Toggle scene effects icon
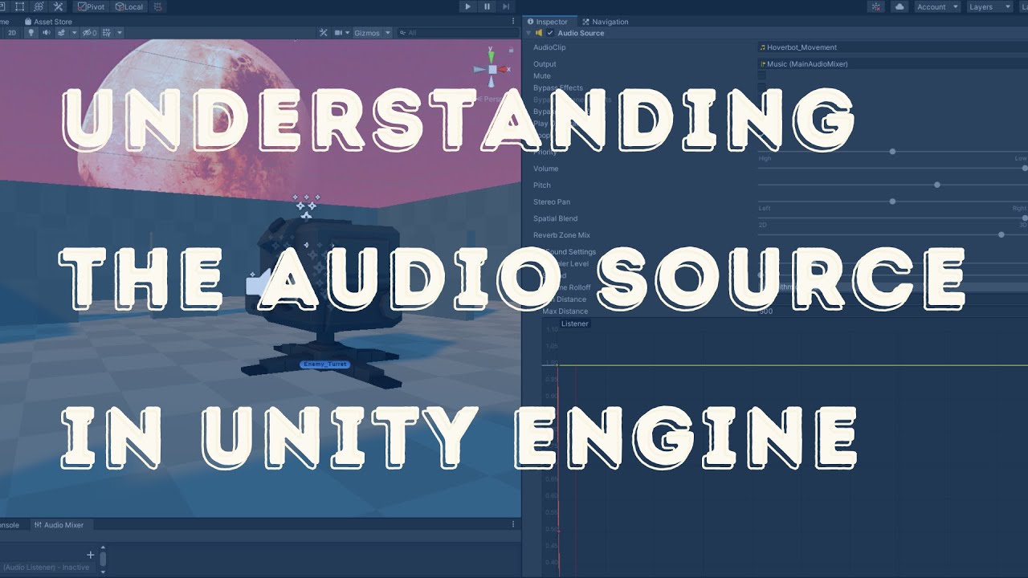Viewport: 1028px width, 578px height. pyautogui.click(x=61, y=33)
